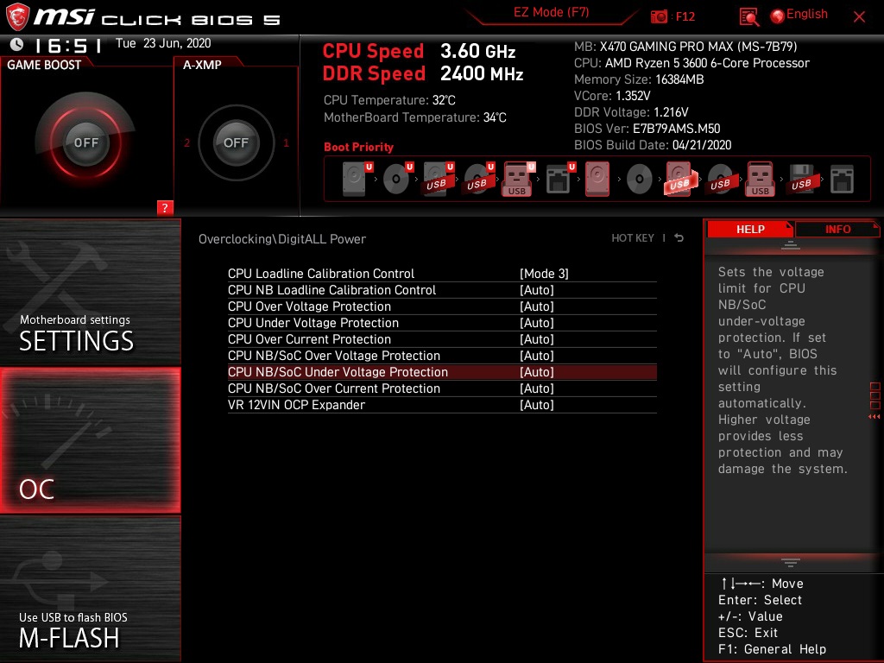884x663 pixels.
Task: Select the legacy USB hard disk boot icon
Action: (680, 179)
